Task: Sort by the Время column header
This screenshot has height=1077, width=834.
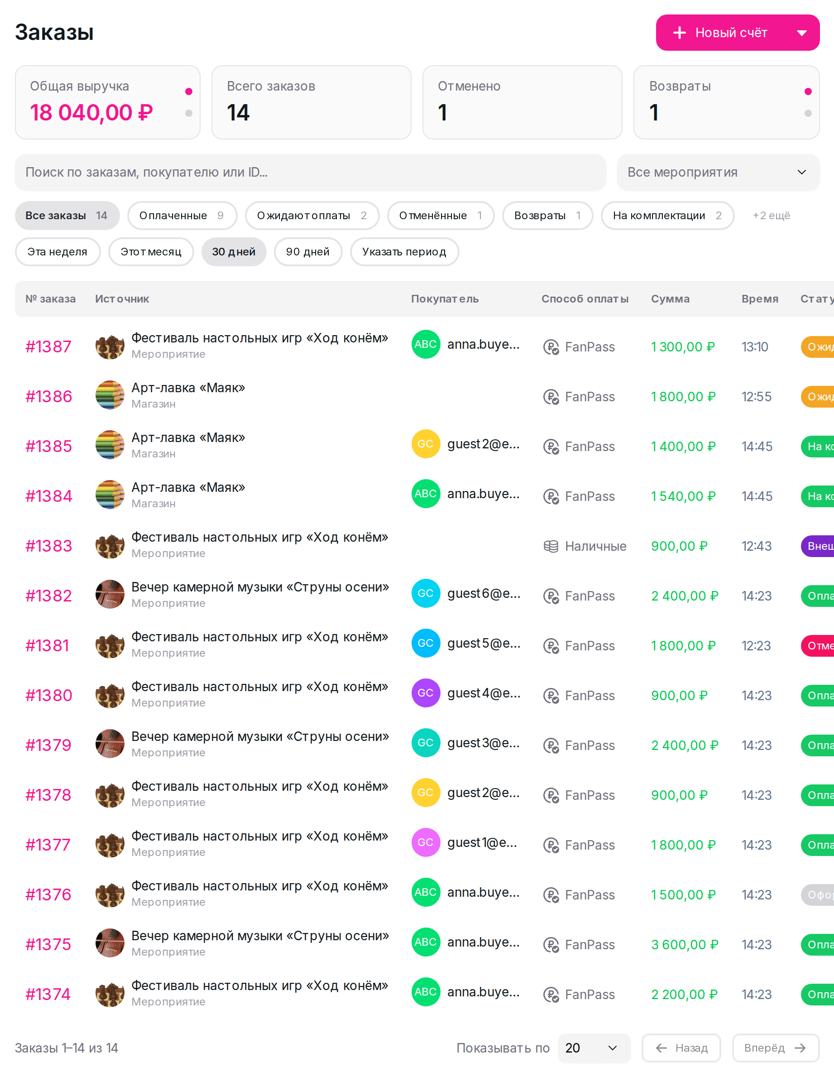Action: tap(760, 299)
